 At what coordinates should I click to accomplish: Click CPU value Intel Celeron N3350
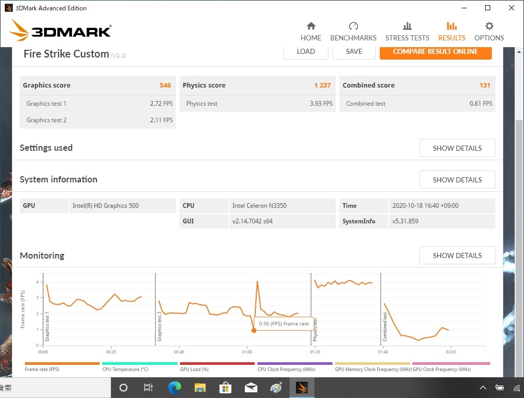tap(259, 206)
